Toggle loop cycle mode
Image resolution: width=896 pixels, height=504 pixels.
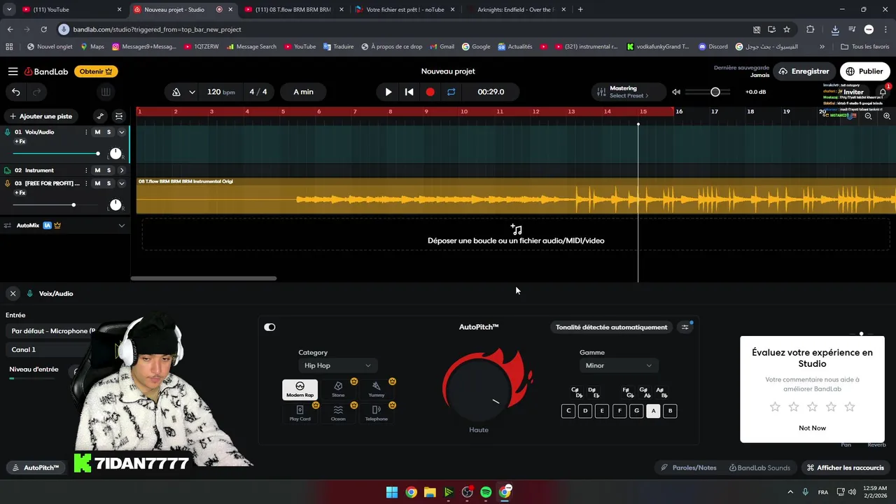pyautogui.click(x=451, y=92)
